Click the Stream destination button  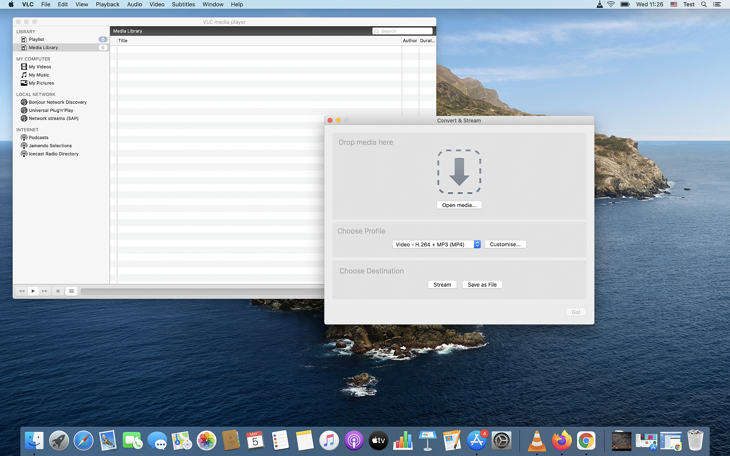[442, 285]
